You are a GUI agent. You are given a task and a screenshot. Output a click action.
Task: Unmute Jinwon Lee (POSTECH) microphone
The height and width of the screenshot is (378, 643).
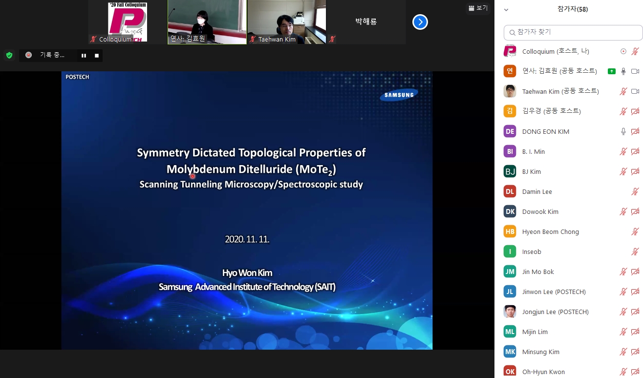(x=623, y=292)
